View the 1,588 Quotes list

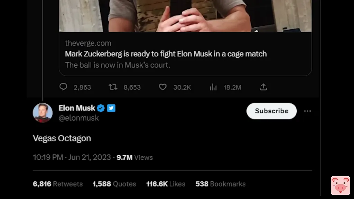point(114,184)
